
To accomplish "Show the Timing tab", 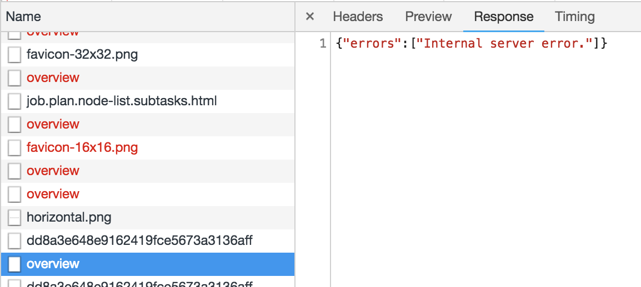I will coord(574,17).
